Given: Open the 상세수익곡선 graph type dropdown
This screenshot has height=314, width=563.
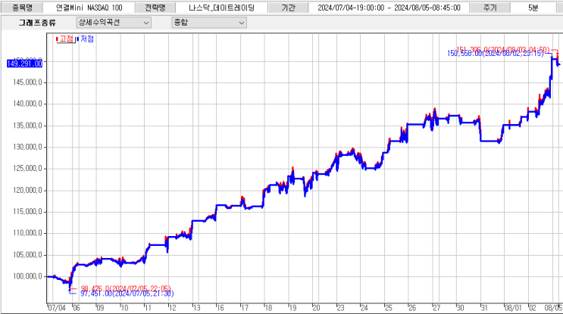Looking at the screenshot, I should pos(114,23).
